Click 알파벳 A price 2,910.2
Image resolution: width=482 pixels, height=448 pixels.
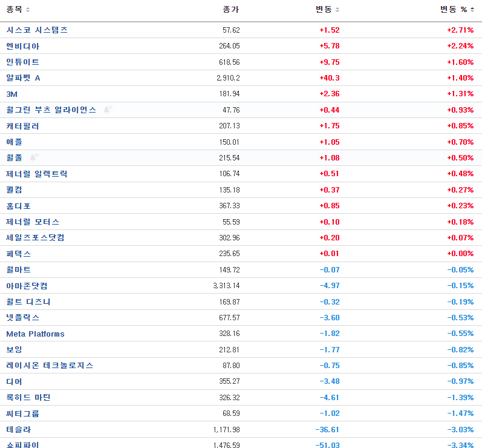(x=228, y=78)
